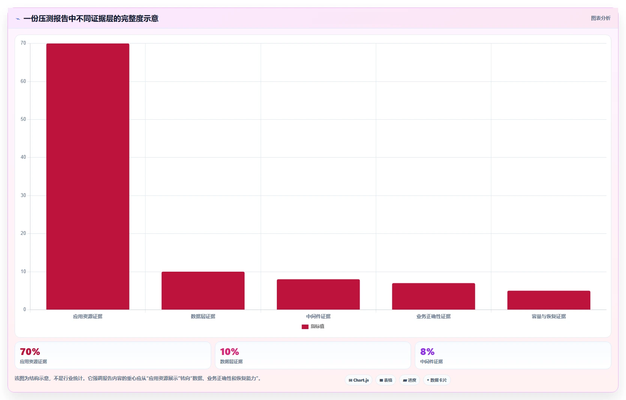Open the 8% 中间件证据 stat card
This screenshot has width=626, height=400.
(513, 355)
